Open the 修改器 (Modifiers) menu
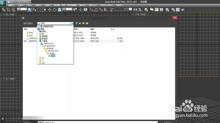The width and height of the screenshot is (220, 123). pyautogui.click(x=56, y=5)
